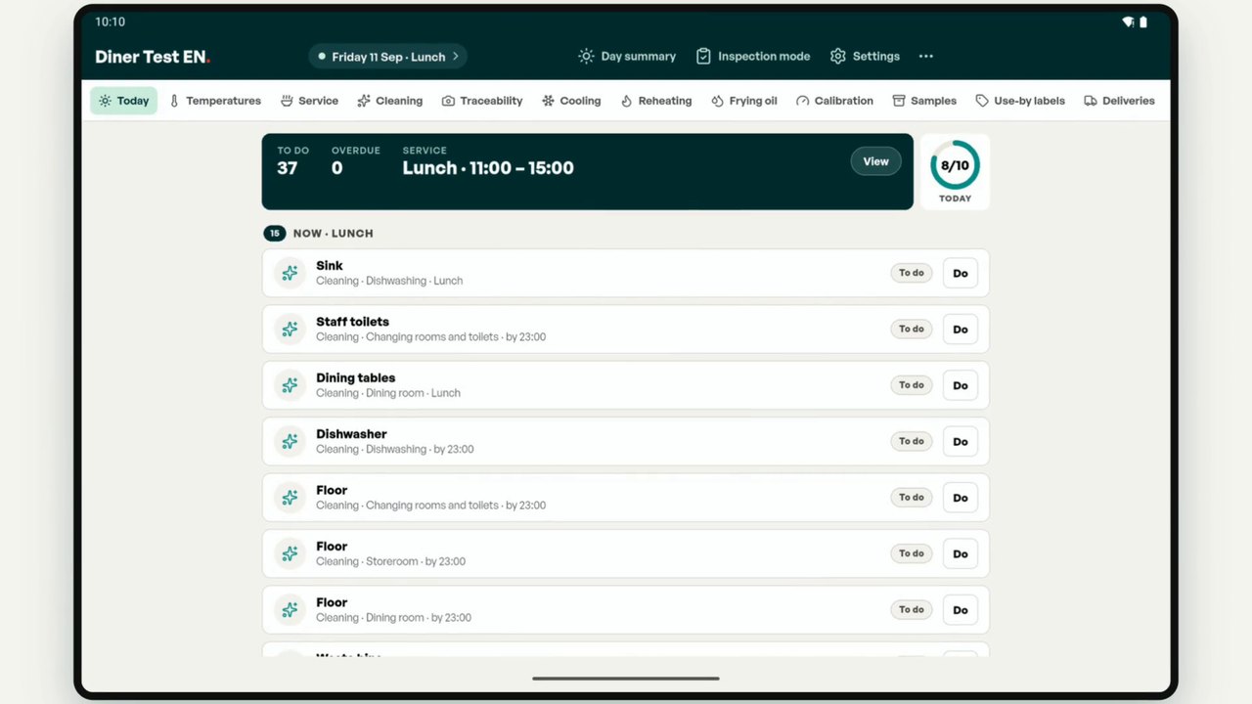The image size is (1252, 704).
Task: Click cleaning icon on Floor Dining room row
Action: (x=290, y=610)
